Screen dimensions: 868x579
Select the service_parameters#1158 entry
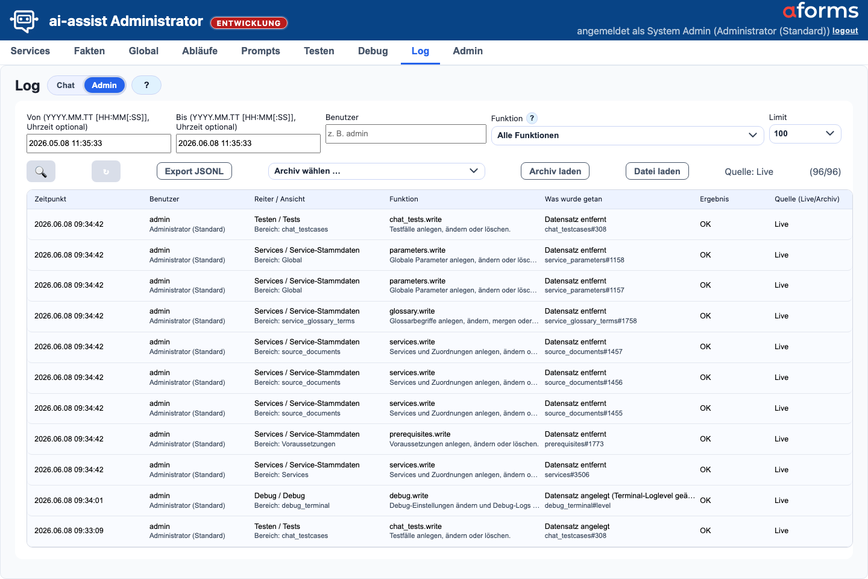click(x=439, y=255)
